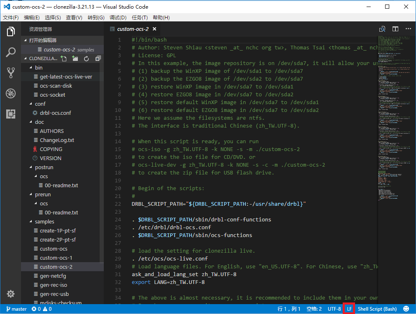Open the 调试(D) menu
This screenshot has height=314, width=416.
tap(118, 17)
